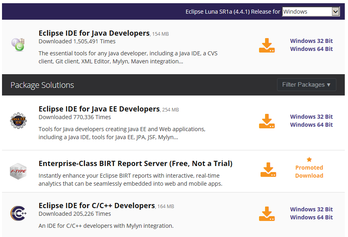This screenshot has width=348, height=237.
Task: Expand the Filter Packages dropdown
Action: (306, 85)
